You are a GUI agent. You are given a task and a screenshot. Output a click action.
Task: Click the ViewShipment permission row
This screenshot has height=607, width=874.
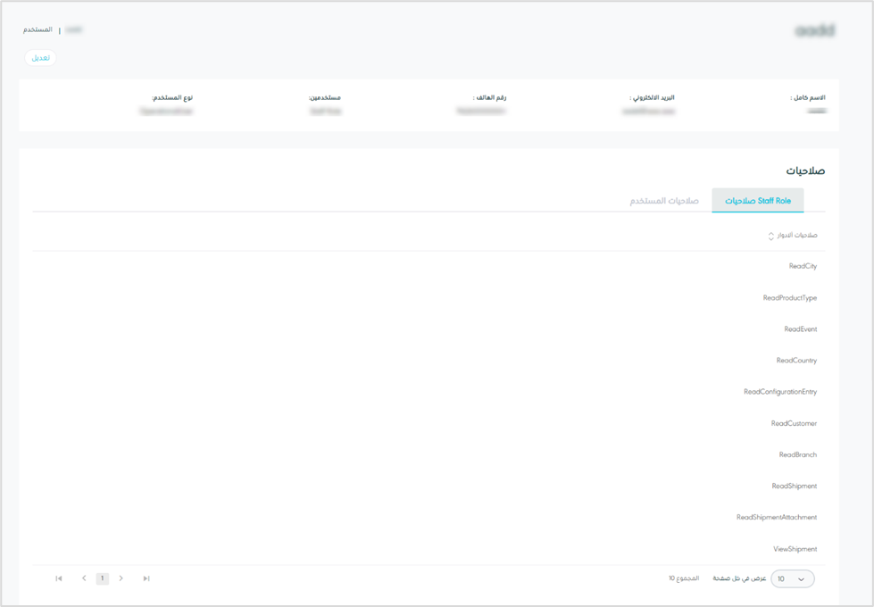[x=795, y=549]
